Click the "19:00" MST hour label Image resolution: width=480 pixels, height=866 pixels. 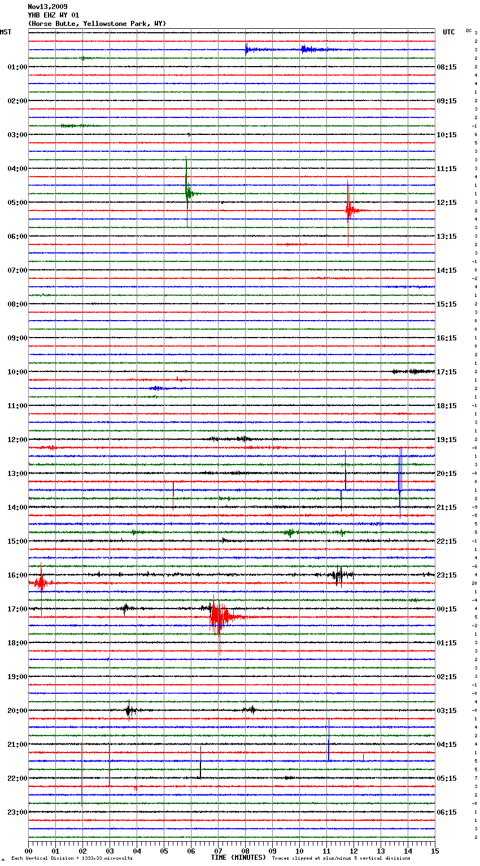tap(18, 677)
